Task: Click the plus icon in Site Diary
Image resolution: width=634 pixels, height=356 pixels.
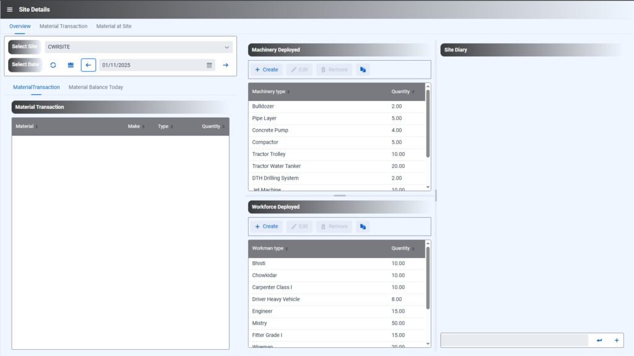Action: (616, 341)
